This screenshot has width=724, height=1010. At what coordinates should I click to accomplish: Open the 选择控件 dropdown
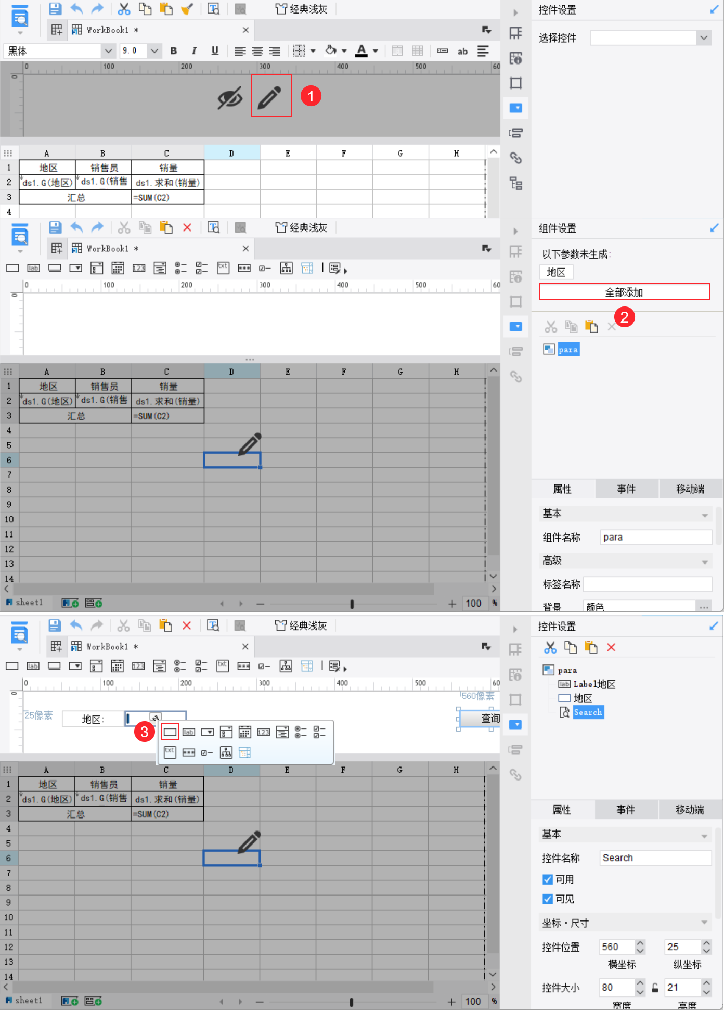[704, 37]
